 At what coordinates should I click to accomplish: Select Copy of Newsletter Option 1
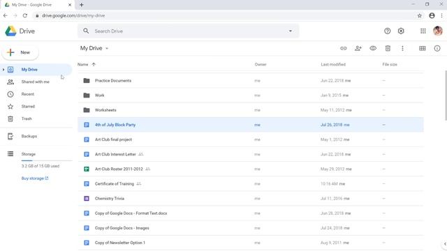point(250,243)
